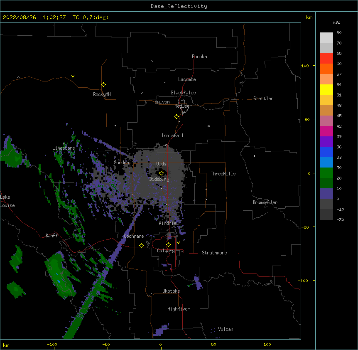Select the Vulcan town label
The image size is (358, 350).
(x=226, y=329)
